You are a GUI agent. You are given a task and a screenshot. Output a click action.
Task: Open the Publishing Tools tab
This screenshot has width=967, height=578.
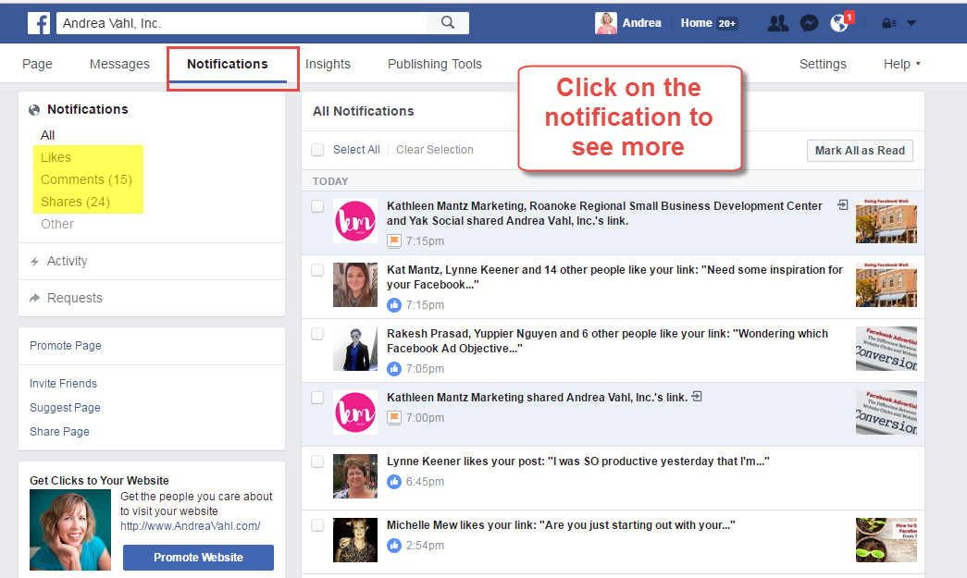pos(435,64)
